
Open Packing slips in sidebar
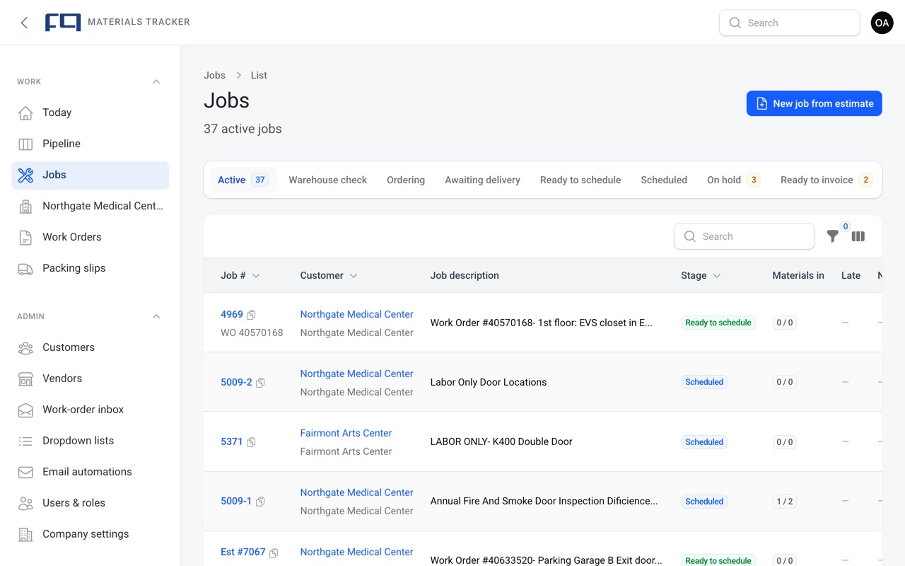click(x=90, y=268)
